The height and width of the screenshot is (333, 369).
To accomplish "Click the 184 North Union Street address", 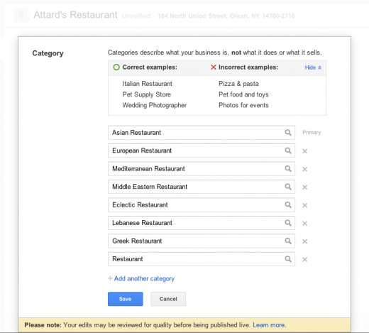I will point(226,16).
